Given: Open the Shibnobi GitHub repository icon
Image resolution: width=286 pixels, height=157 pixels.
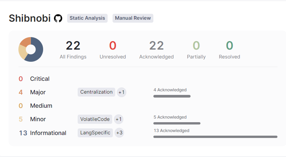Looking at the screenshot, I should tap(58, 18).
